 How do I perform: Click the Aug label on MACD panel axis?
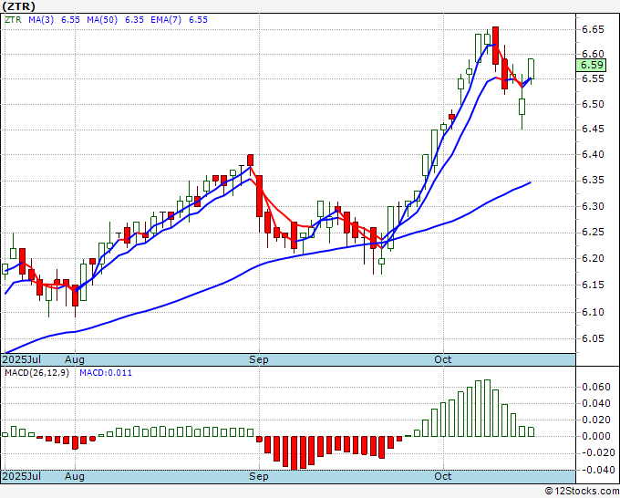[75, 476]
